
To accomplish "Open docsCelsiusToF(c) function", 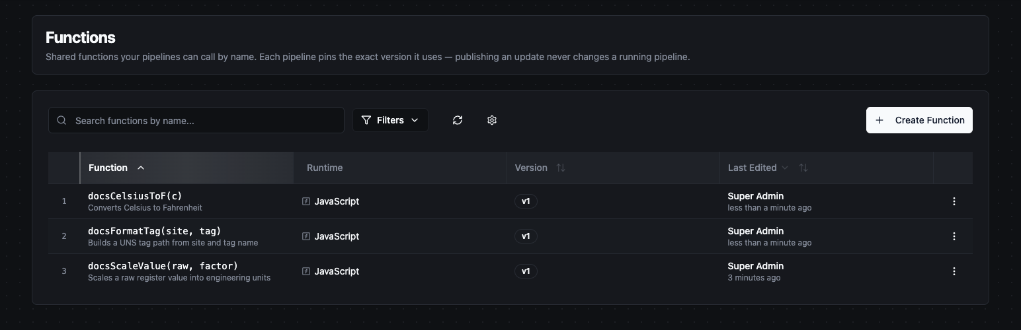I will pos(135,196).
